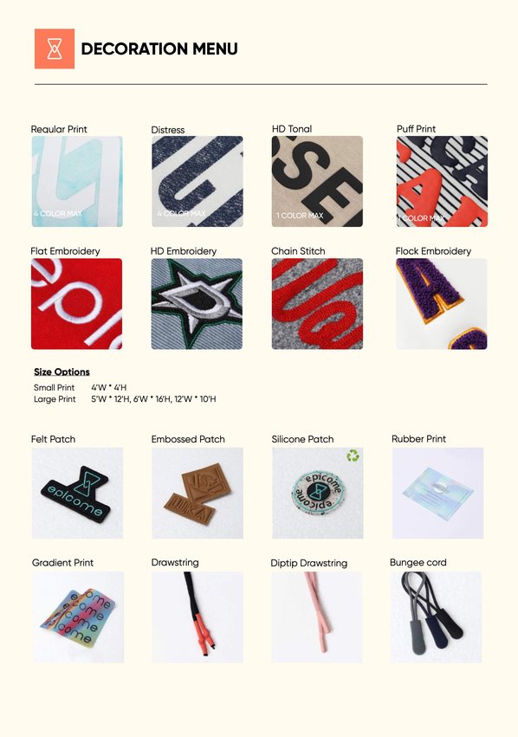Click the orange hourglass logo icon
Viewport: 518px width, 737px height.
coord(55,48)
